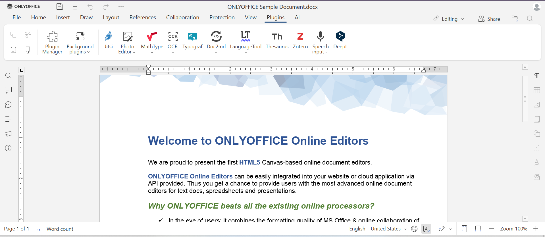545x237 pixels.
Task: Activate the copy style paintbrush icon
Action: (28, 50)
